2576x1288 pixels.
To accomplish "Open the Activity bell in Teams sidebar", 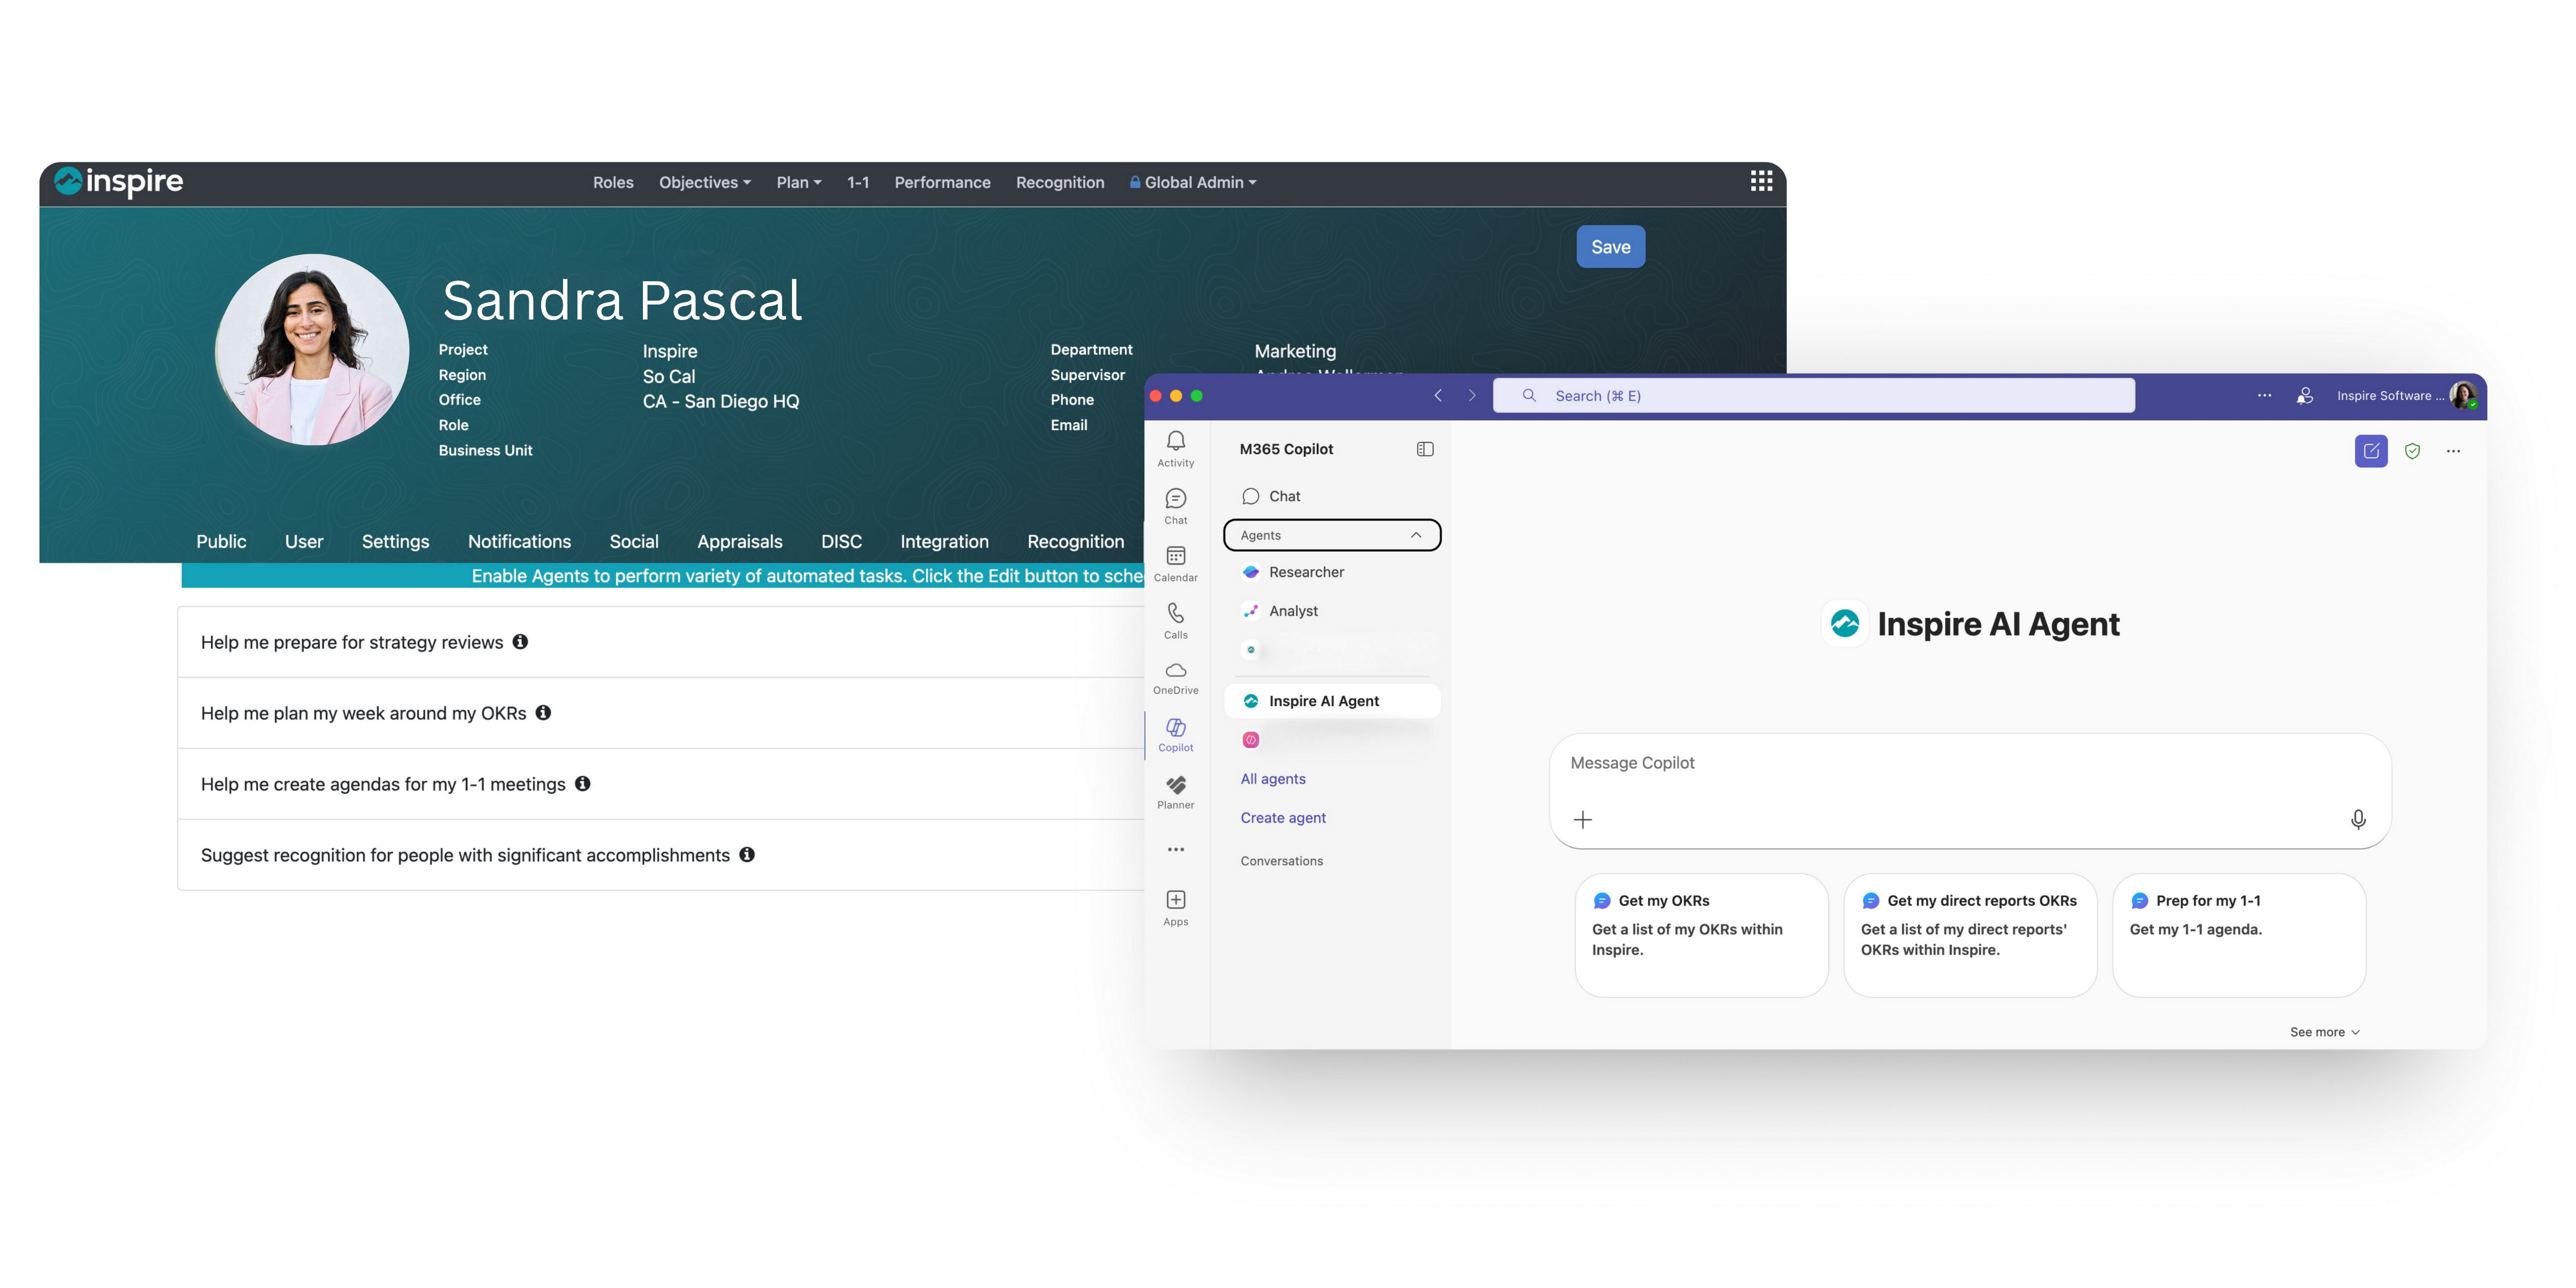I will [1175, 447].
